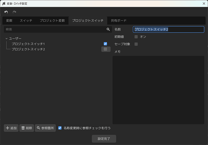Click the undo arrow icon

pyautogui.click(x=6, y=12)
